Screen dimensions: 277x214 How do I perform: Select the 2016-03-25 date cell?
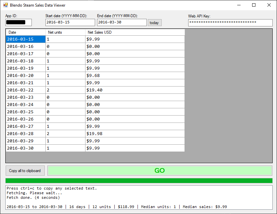point(26,112)
